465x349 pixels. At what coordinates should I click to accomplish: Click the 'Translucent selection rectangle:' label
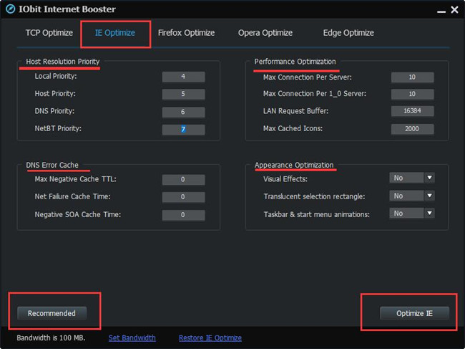[x=314, y=196]
